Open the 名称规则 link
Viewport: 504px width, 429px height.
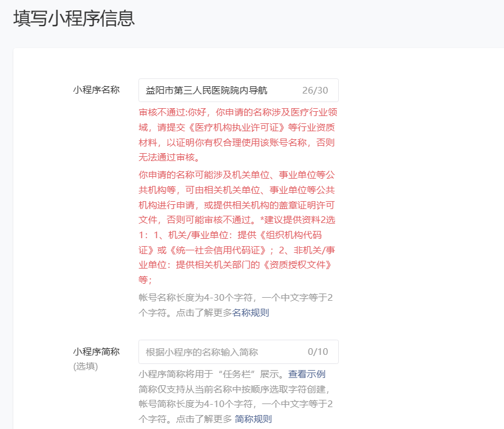pyautogui.click(x=251, y=312)
